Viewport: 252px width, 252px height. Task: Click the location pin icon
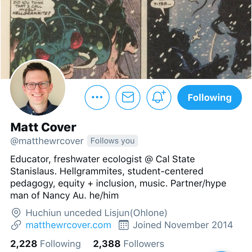(x=16, y=213)
